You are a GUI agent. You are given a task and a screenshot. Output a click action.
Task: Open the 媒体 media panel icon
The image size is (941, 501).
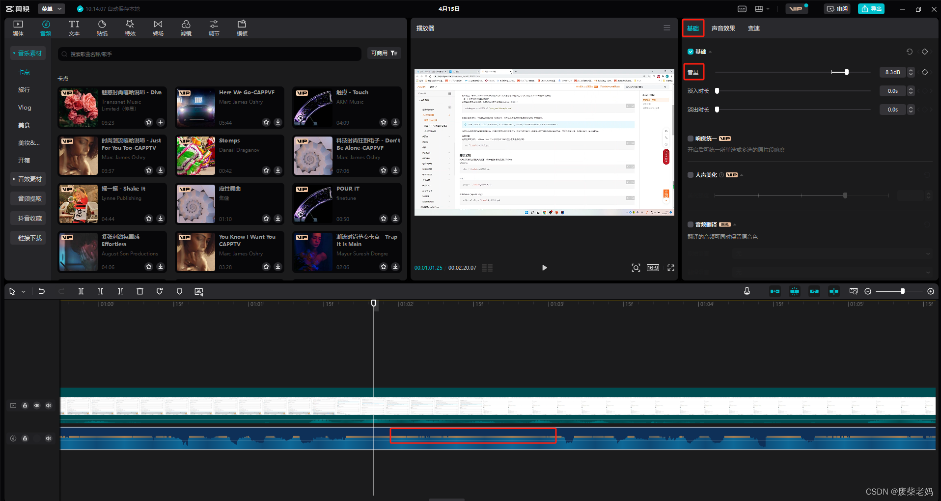[18, 28]
